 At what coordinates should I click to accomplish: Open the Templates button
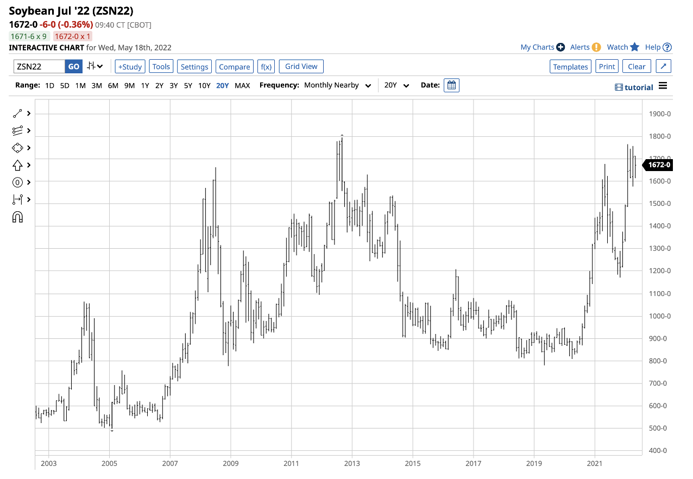coord(571,67)
